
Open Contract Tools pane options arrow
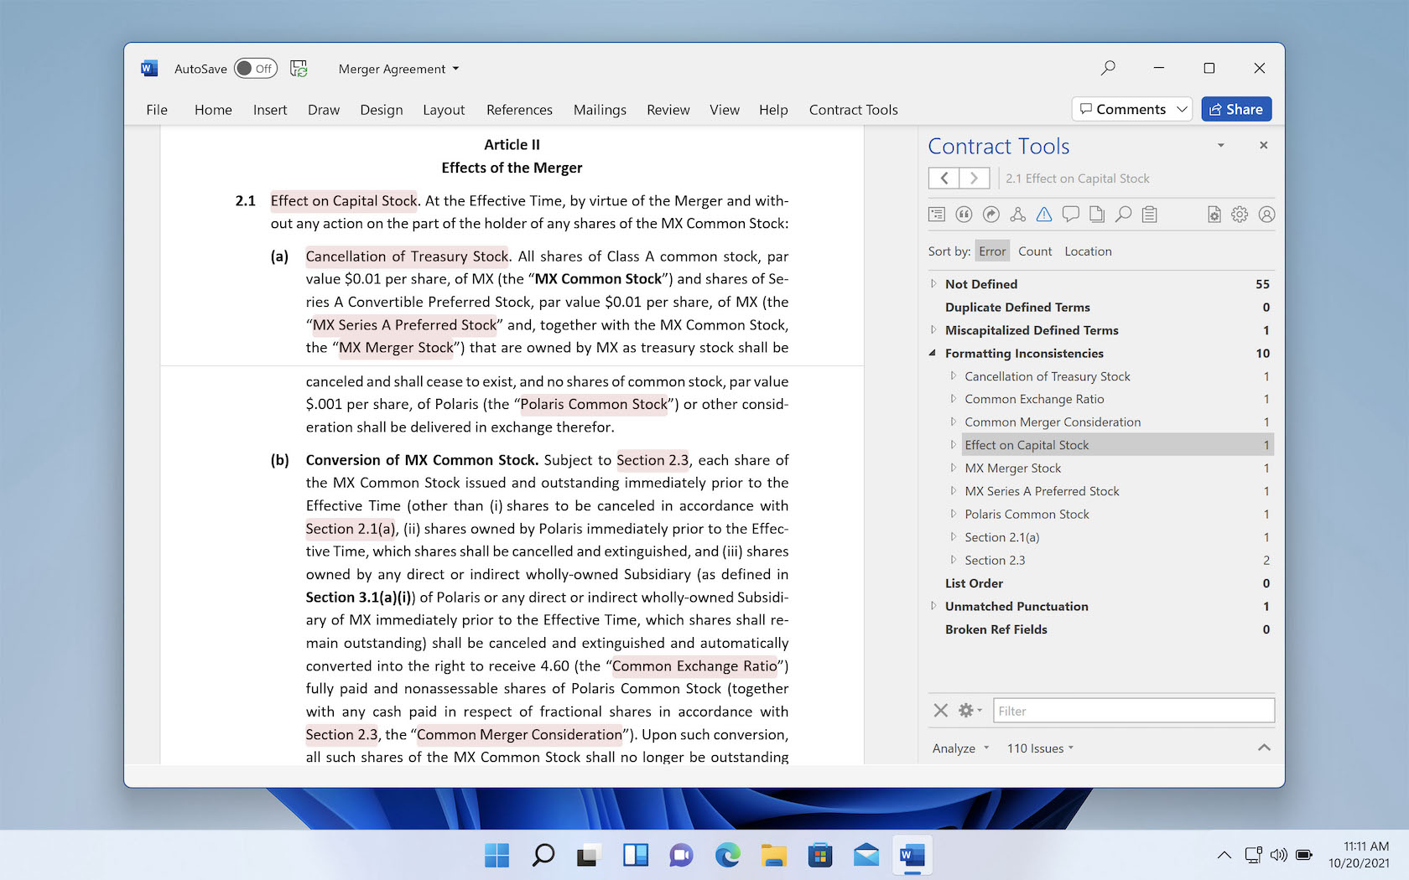point(1221,145)
